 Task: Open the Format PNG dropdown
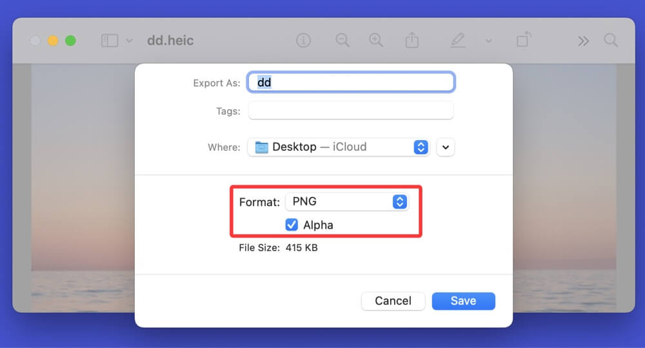[347, 201]
